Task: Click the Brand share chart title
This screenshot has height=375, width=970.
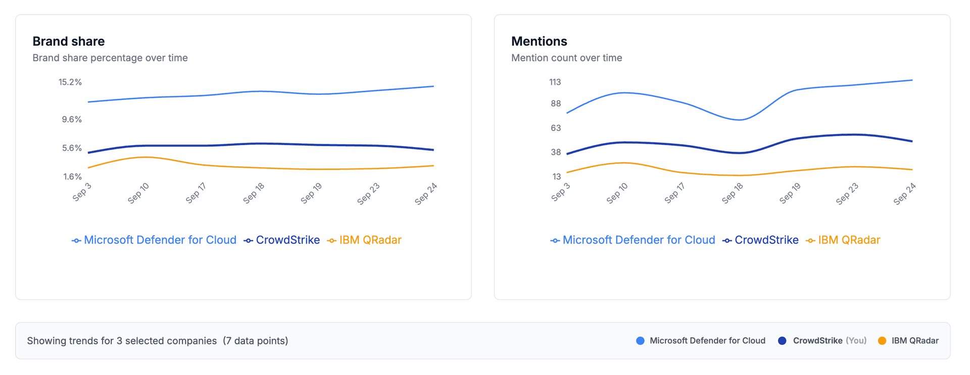Action: point(69,41)
